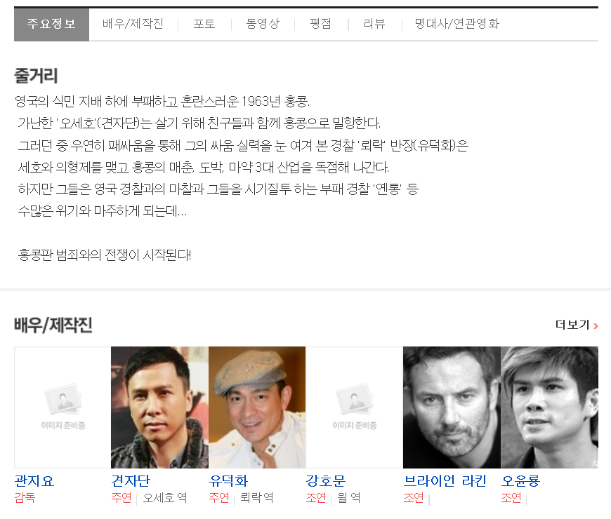Open 유덕화's photo with cap
Image resolution: width=611 pixels, height=519 pixels.
coord(257,407)
